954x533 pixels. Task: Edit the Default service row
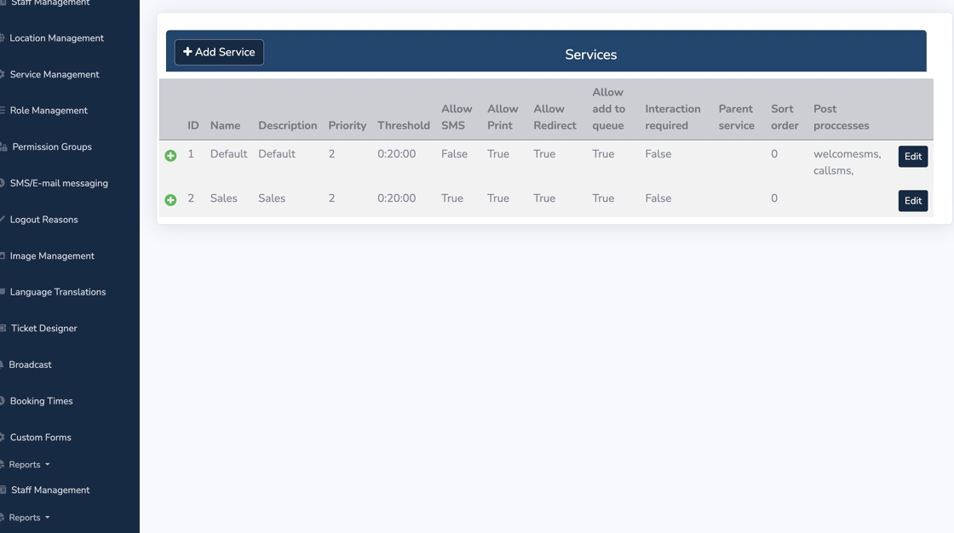(912, 157)
